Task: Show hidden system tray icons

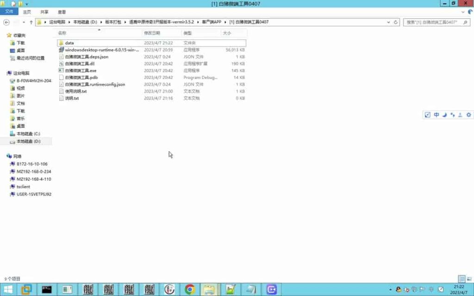Action: pyautogui.click(x=391, y=290)
